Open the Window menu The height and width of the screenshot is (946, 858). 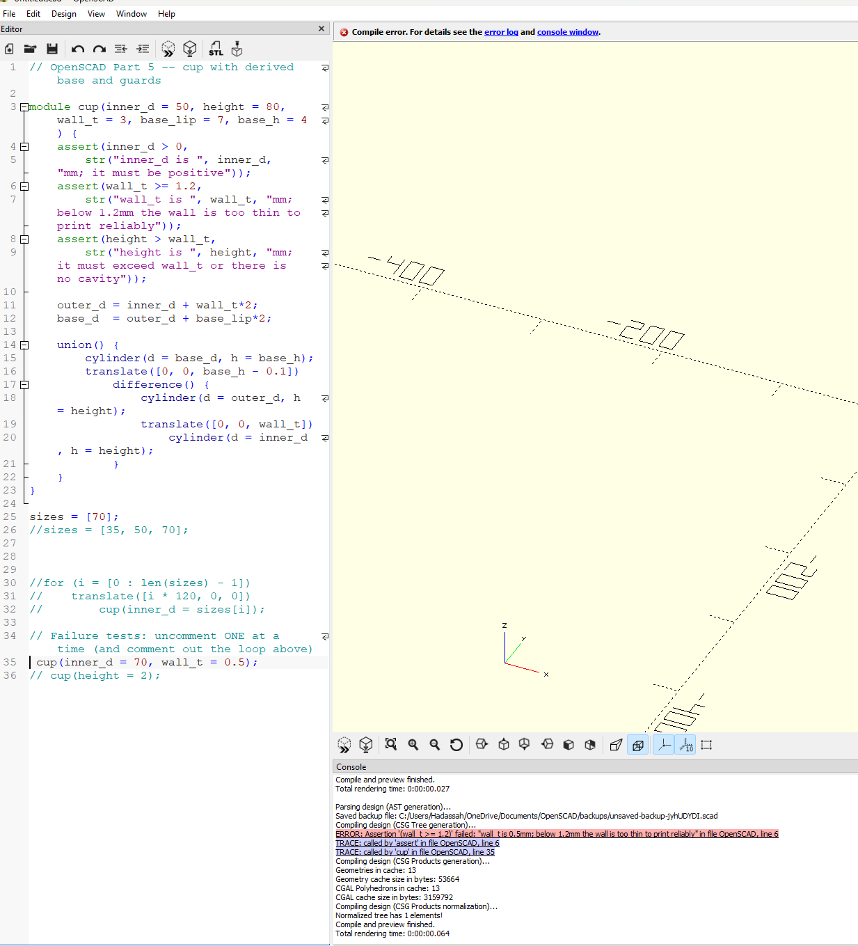pyautogui.click(x=132, y=14)
